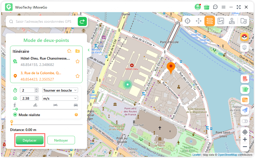Center map on current location button

tap(245, 132)
